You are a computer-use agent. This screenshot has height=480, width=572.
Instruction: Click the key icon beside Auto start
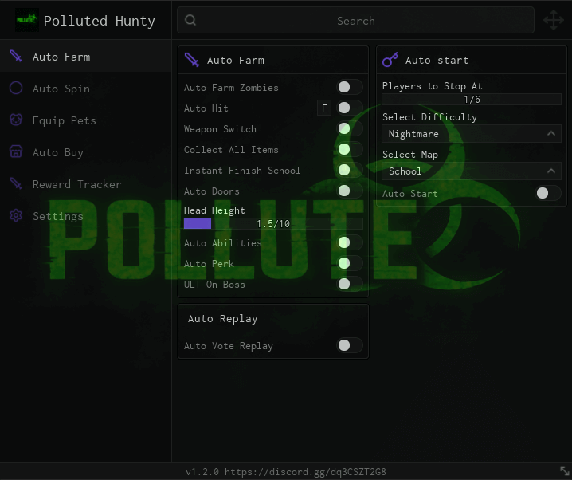point(390,60)
